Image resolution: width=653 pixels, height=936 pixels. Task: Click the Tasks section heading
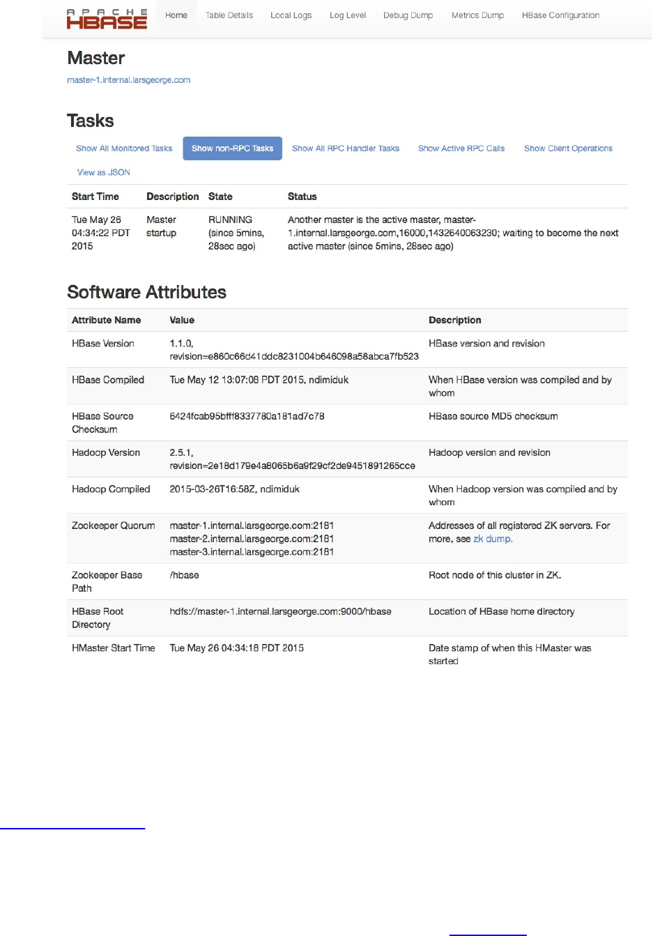click(91, 121)
